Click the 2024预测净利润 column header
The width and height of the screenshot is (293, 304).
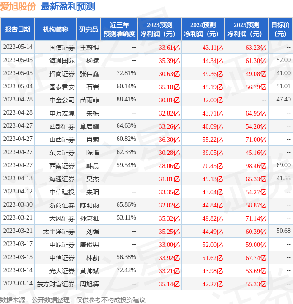point(203,29)
